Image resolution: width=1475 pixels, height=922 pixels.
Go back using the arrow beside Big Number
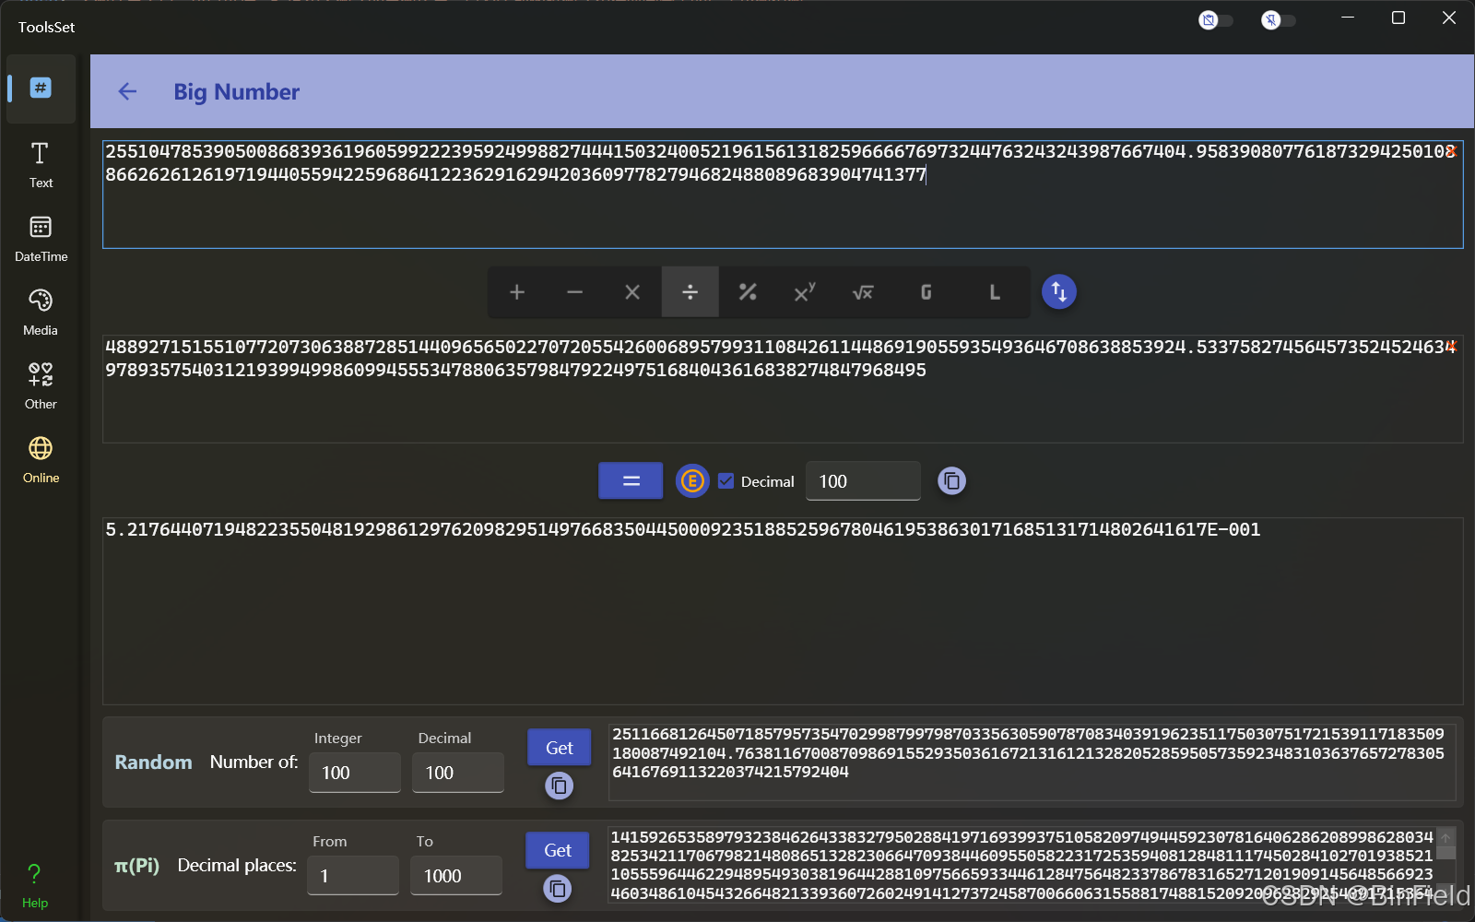point(127,91)
